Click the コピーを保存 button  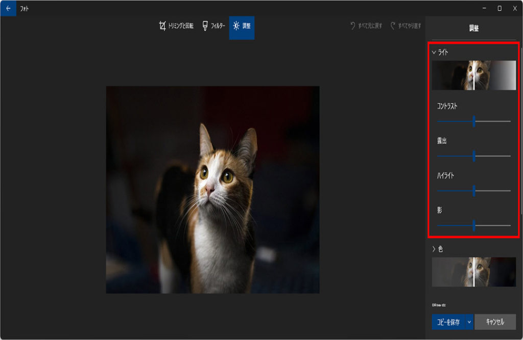(448, 322)
